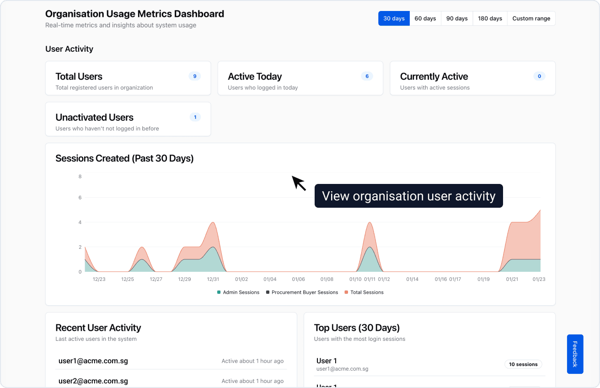Click the Currently Active count badge

(x=539, y=76)
